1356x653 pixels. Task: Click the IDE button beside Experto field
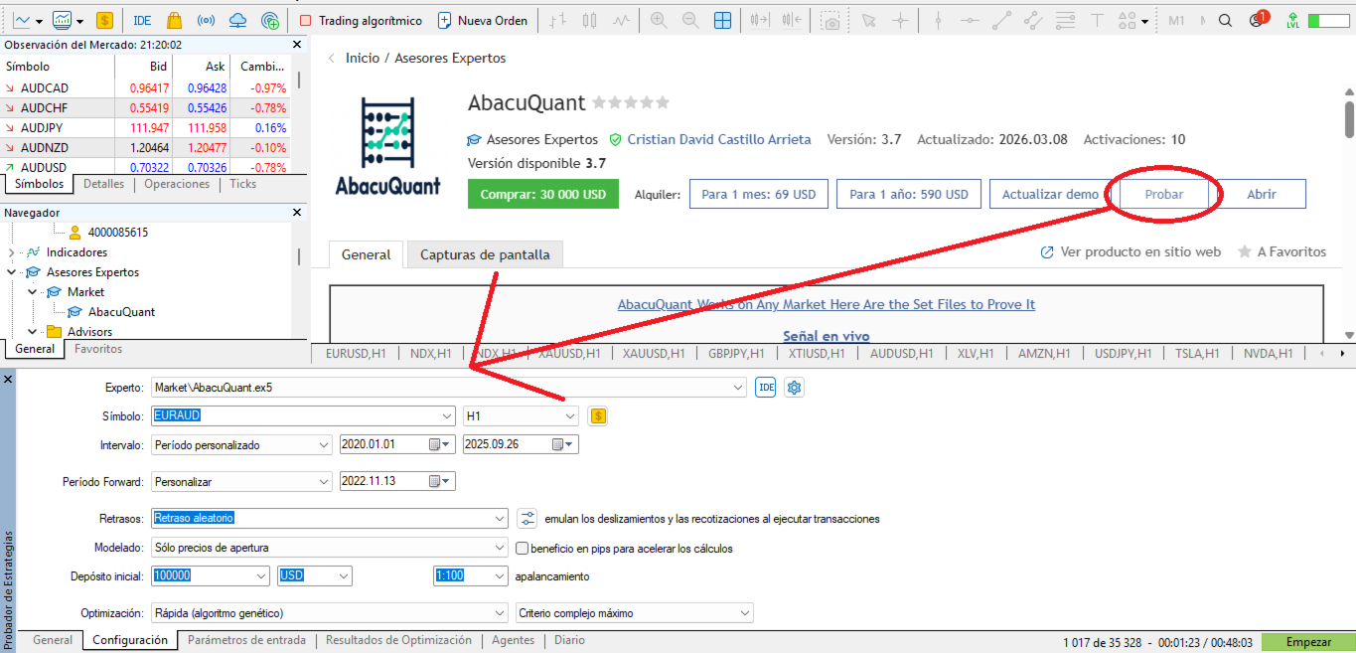tap(765, 388)
